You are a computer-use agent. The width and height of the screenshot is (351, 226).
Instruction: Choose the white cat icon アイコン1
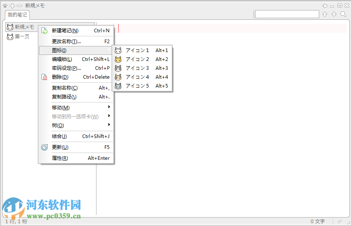click(x=118, y=50)
